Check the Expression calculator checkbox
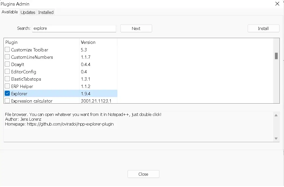The height and width of the screenshot is (187, 284). [7, 101]
